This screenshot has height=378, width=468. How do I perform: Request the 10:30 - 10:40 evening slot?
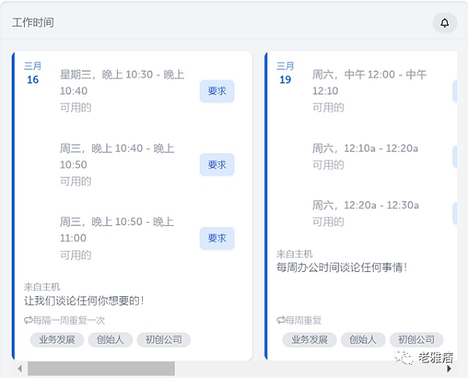click(217, 91)
